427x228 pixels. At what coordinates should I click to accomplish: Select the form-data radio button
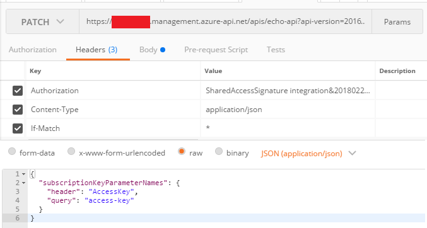[x=12, y=151]
